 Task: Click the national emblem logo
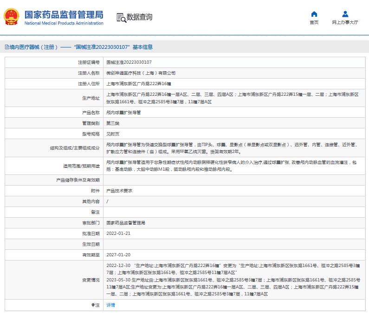pos(11,17)
